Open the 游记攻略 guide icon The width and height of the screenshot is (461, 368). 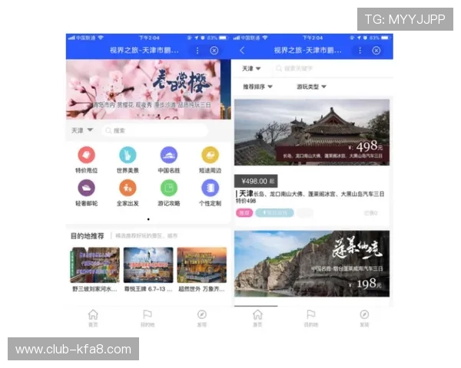pos(169,188)
